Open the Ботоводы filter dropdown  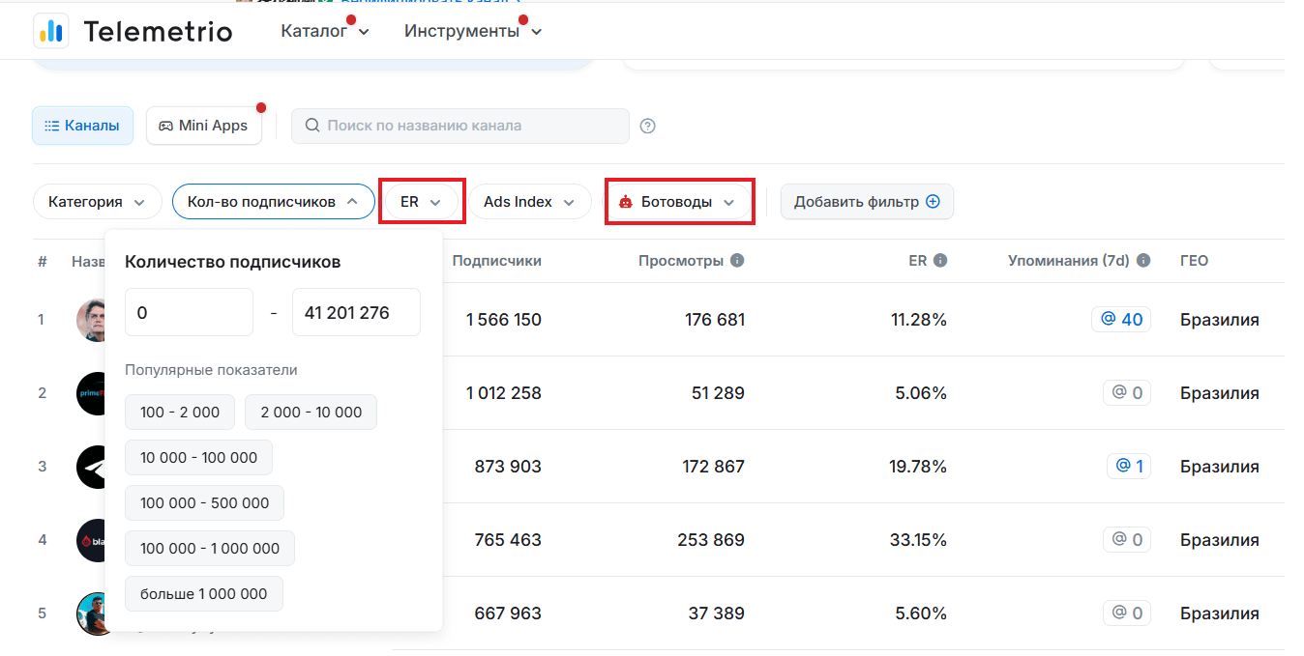(678, 202)
